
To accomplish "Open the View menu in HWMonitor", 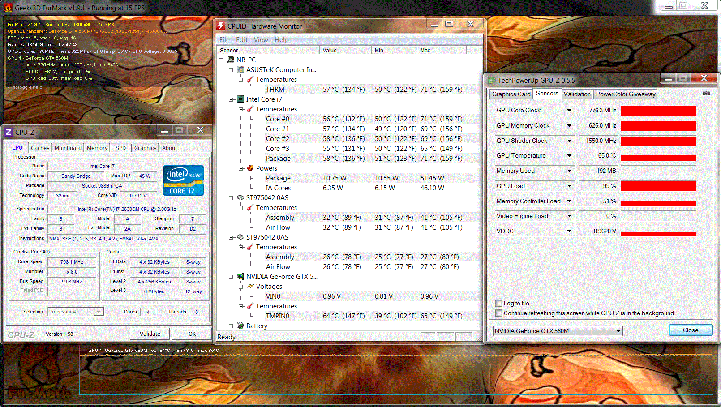I will pos(261,40).
